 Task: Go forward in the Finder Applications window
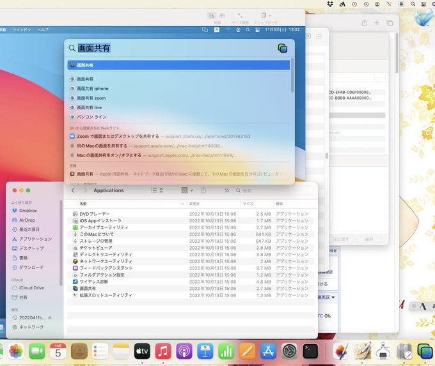[x=85, y=190]
